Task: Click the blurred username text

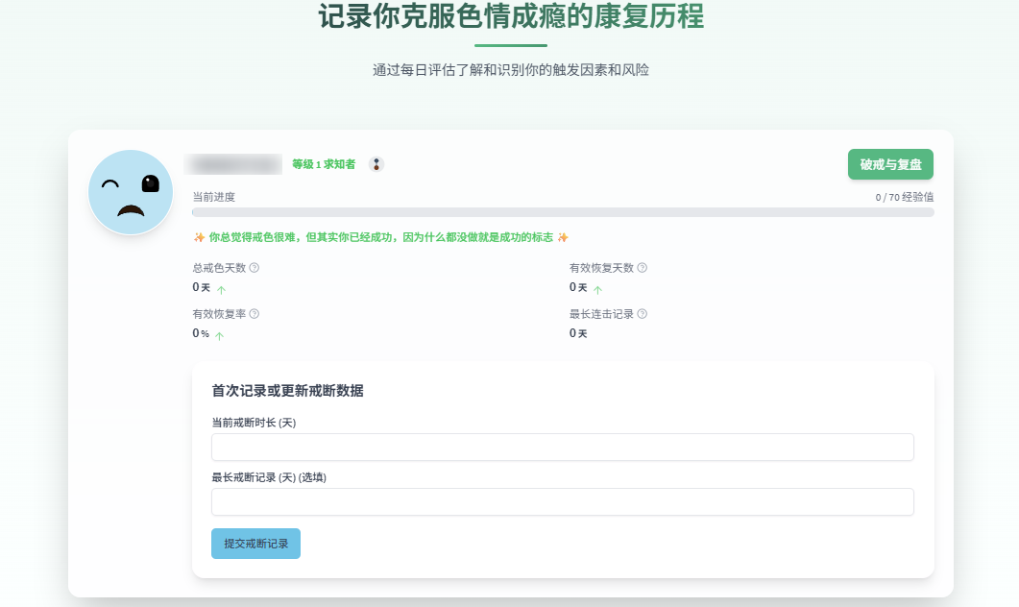Action: coord(233,164)
